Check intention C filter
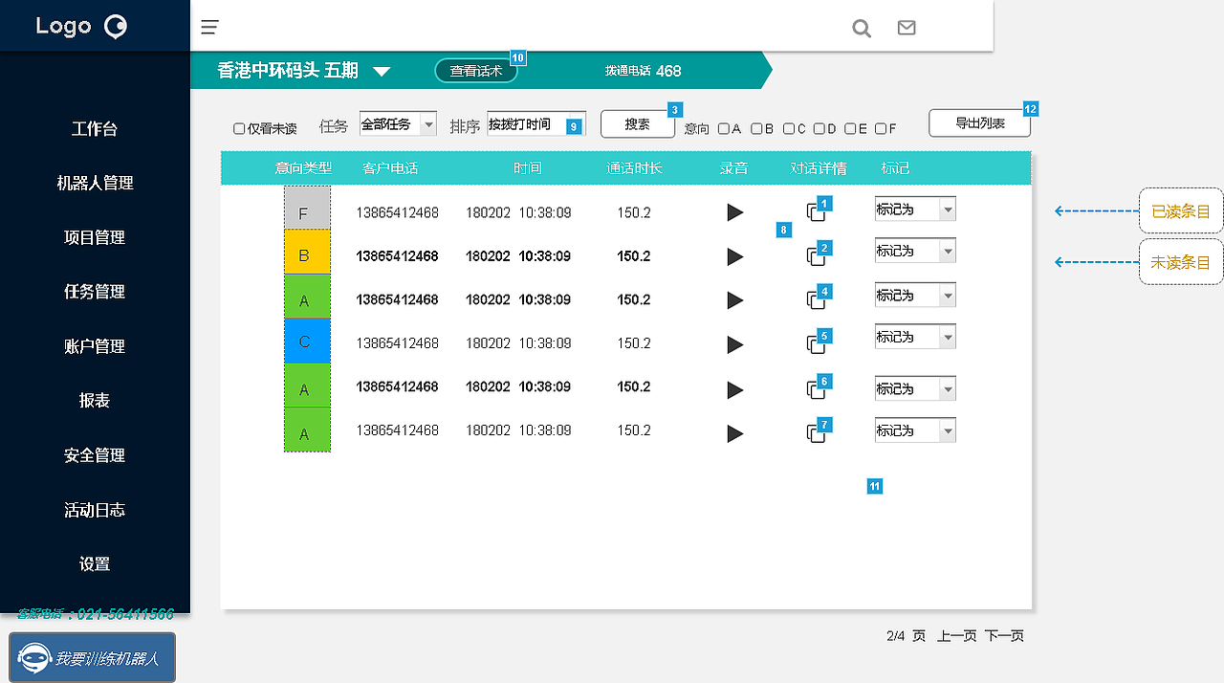Screen dimensions: 1224x683 point(789,128)
